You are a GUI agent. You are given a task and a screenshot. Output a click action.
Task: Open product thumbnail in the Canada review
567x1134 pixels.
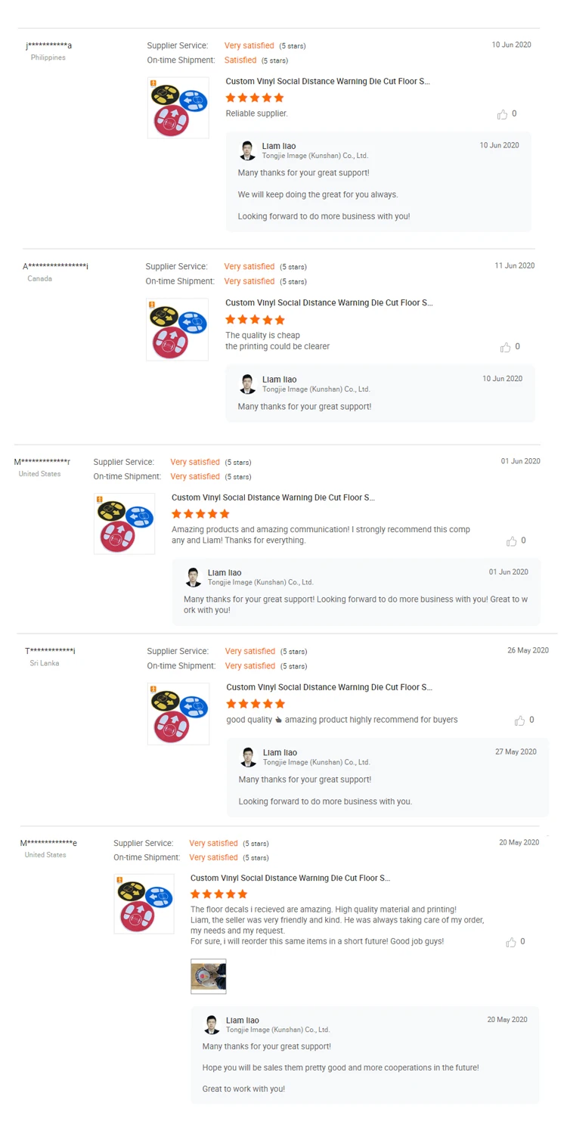click(x=177, y=329)
